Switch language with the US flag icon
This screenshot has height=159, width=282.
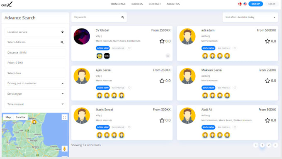245,4
